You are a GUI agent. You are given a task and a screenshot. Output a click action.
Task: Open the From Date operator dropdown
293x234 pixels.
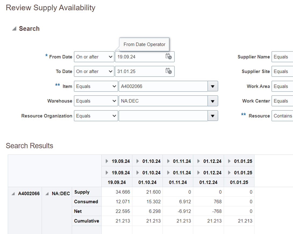[94, 57]
